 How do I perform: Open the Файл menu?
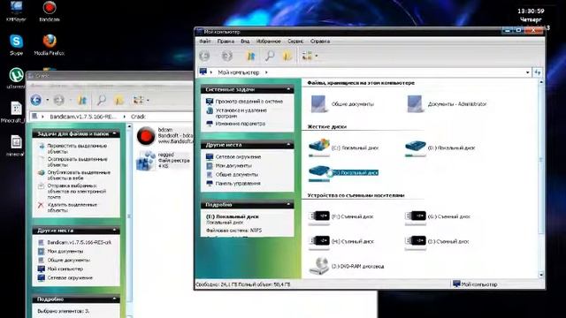[204, 42]
